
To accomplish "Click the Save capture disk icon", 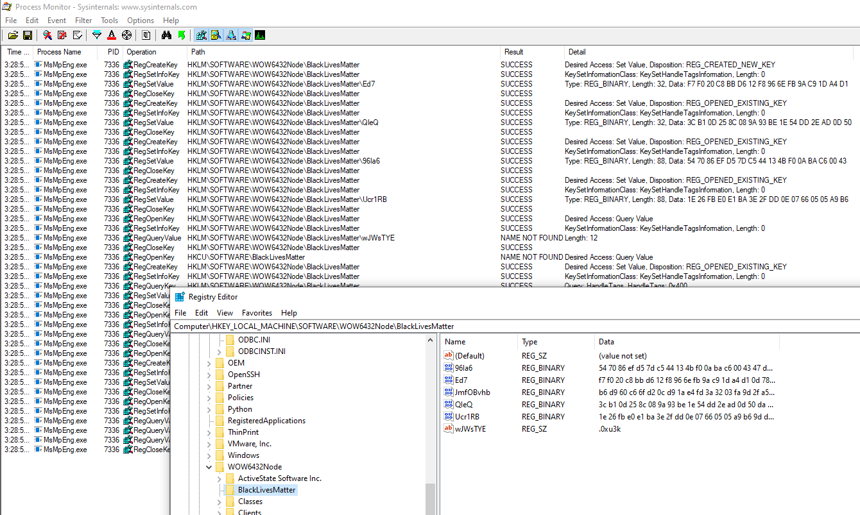I will tap(28, 35).
